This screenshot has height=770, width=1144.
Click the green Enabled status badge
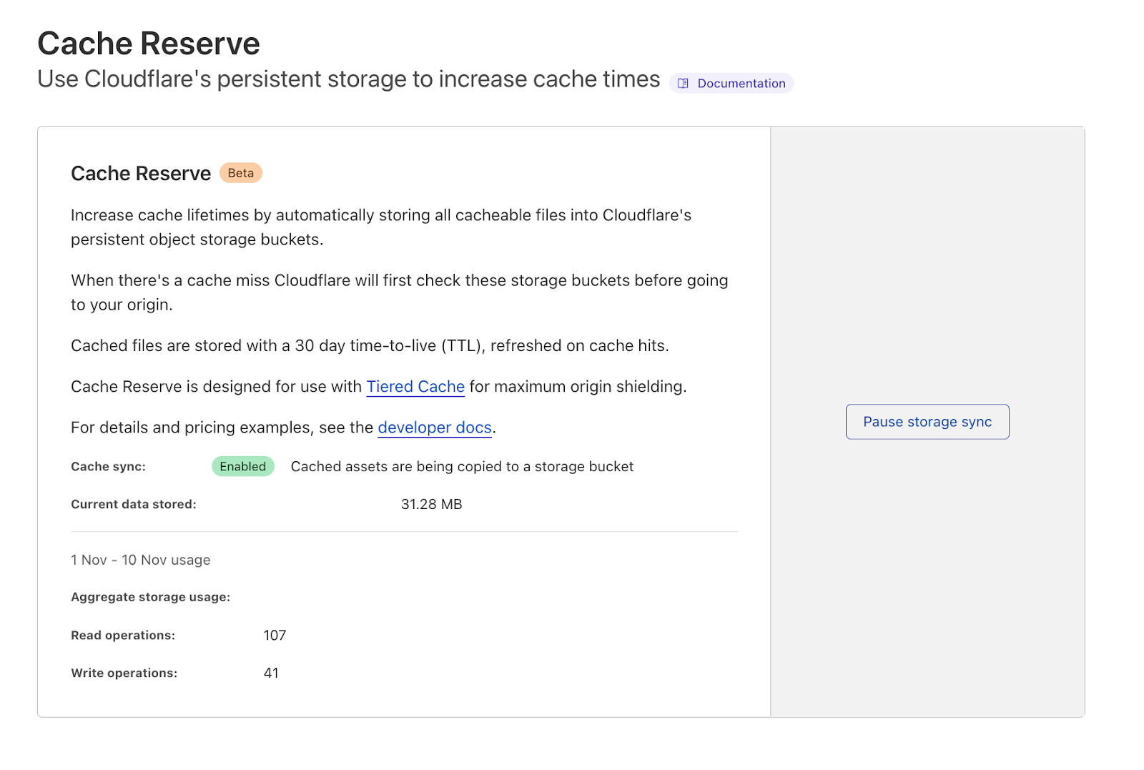(x=242, y=467)
